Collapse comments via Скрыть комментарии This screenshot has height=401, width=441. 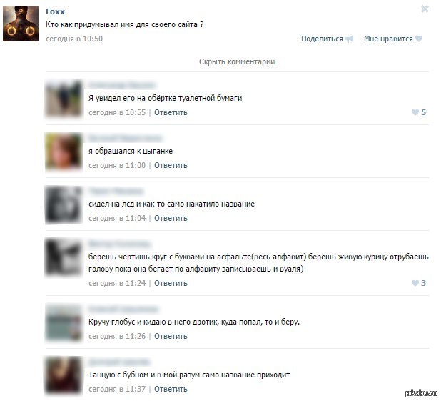pyautogui.click(x=237, y=61)
